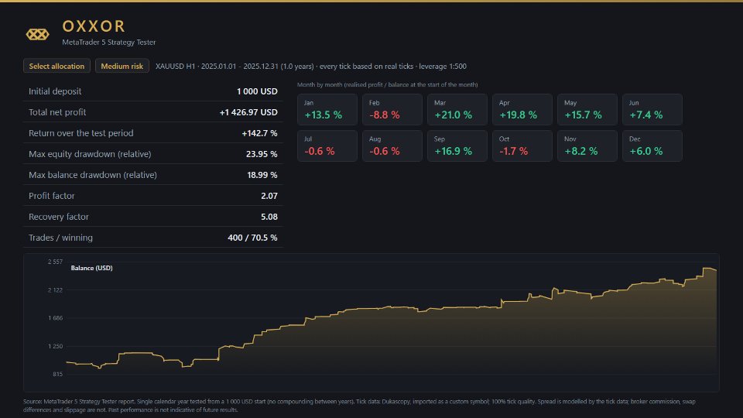Click the Profit factor value 2.07

pyautogui.click(x=269, y=196)
